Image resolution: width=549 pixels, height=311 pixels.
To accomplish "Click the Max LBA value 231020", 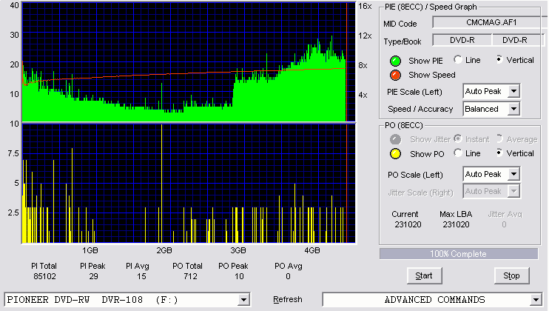I will click(x=456, y=224).
